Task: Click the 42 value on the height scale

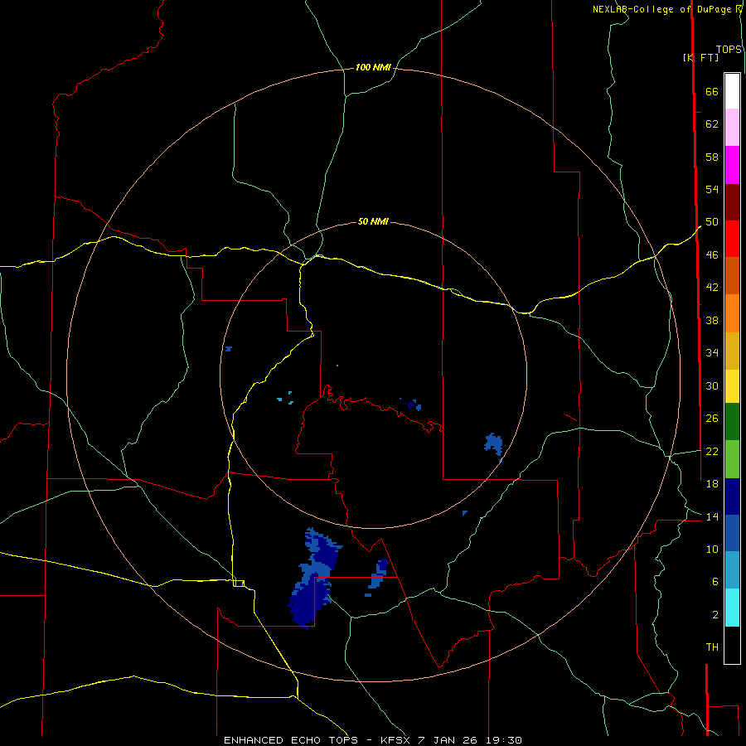Action: 712,288
